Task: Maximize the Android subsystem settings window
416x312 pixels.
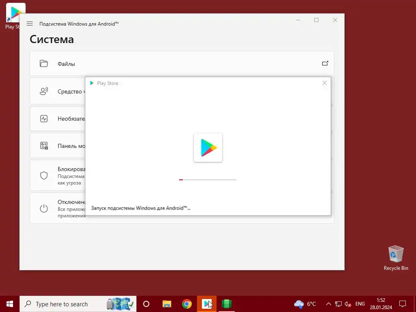Action: (x=316, y=20)
